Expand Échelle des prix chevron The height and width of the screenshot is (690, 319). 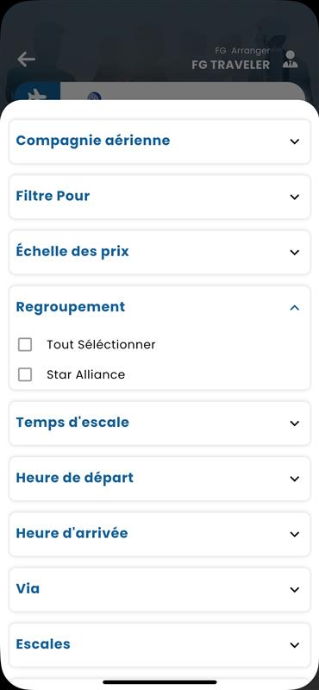click(x=294, y=252)
